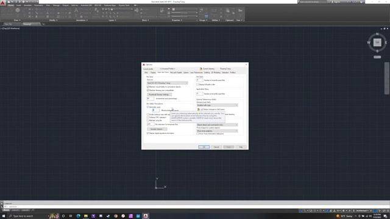Switch to the Files tab in Options
This screenshot has height=219, width=390.
pyautogui.click(x=146, y=72)
